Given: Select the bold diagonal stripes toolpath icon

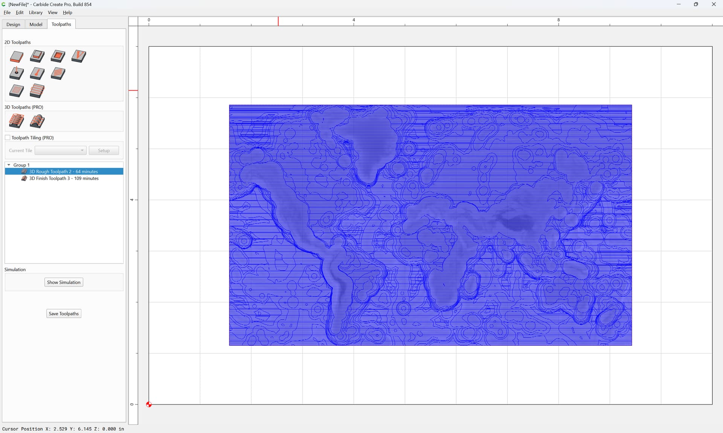Looking at the screenshot, I should point(58,73).
